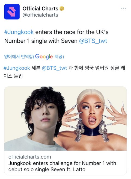Open the three-dot more options menu
Screen dimensions: 131x179
pos(123,8)
